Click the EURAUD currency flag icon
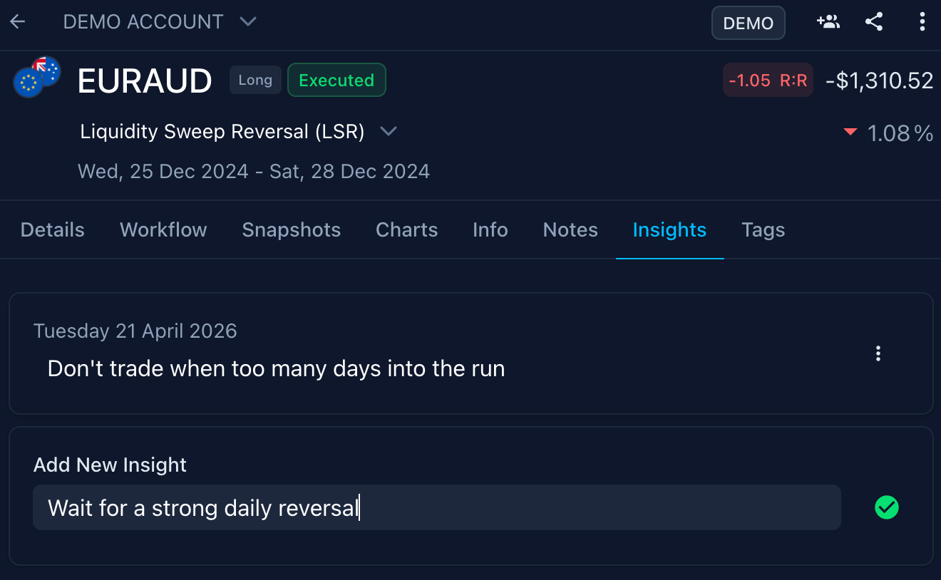This screenshot has width=941, height=580. [x=37, y=78]
